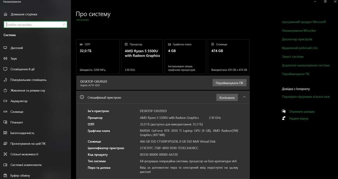
Task: Click the Копіювати button
Action: [x=227, y=98]
